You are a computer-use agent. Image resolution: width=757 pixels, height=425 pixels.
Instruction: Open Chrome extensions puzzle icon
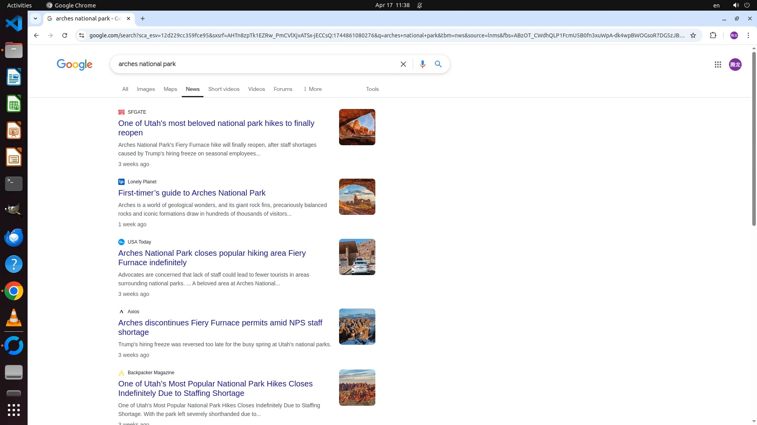pyautogui.click(x=713, y=35)
